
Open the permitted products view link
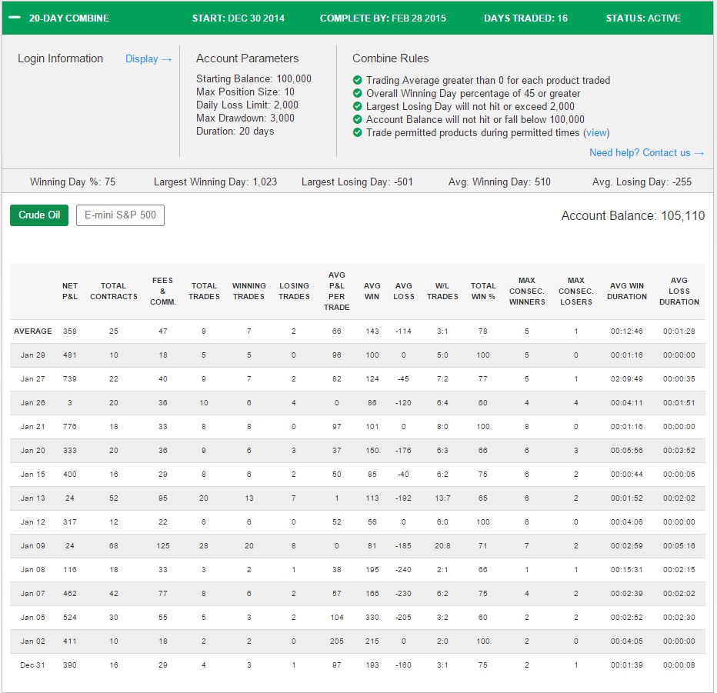point(597,132)
